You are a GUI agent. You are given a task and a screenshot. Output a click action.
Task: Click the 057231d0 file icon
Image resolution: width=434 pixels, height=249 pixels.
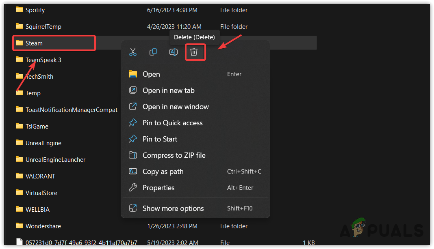click(x=20, y=243)
